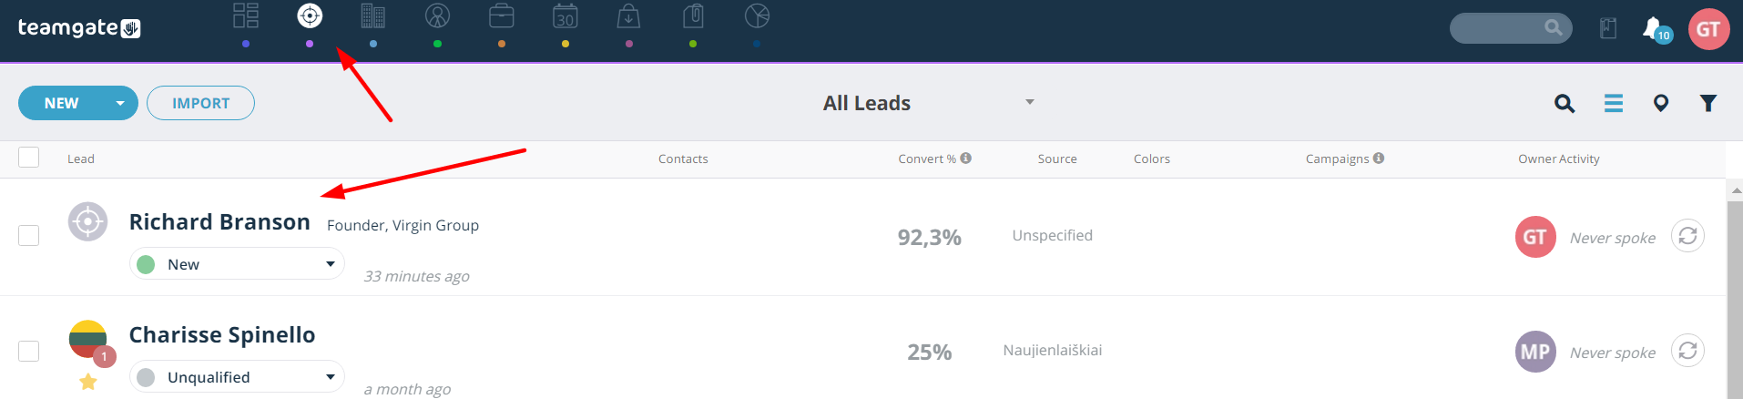Open the Calendar icon showing 30
The width and height of the screenshot is (1743, 399).
566,16
